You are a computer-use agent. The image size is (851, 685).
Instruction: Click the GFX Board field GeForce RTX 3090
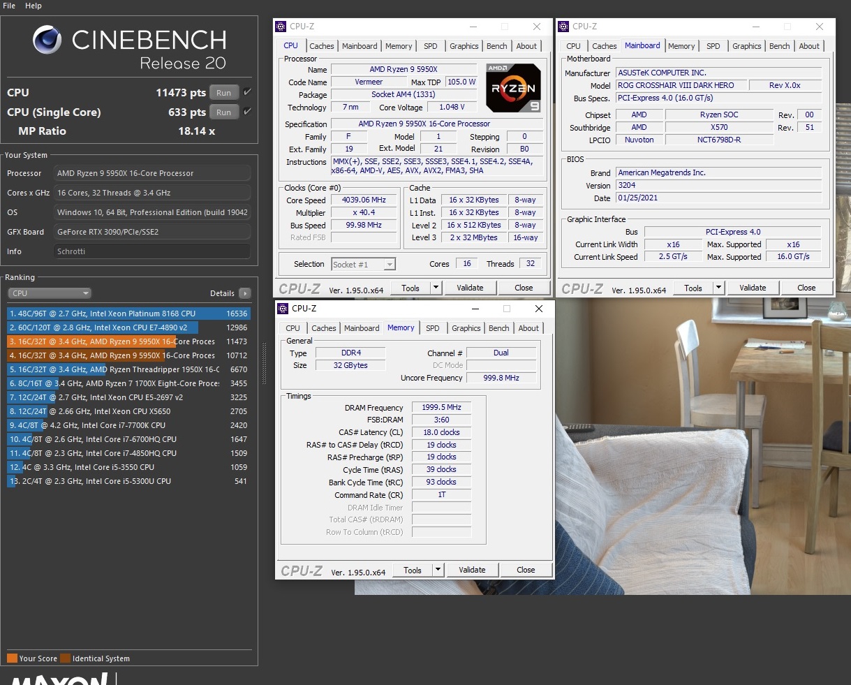pos(152,232)
